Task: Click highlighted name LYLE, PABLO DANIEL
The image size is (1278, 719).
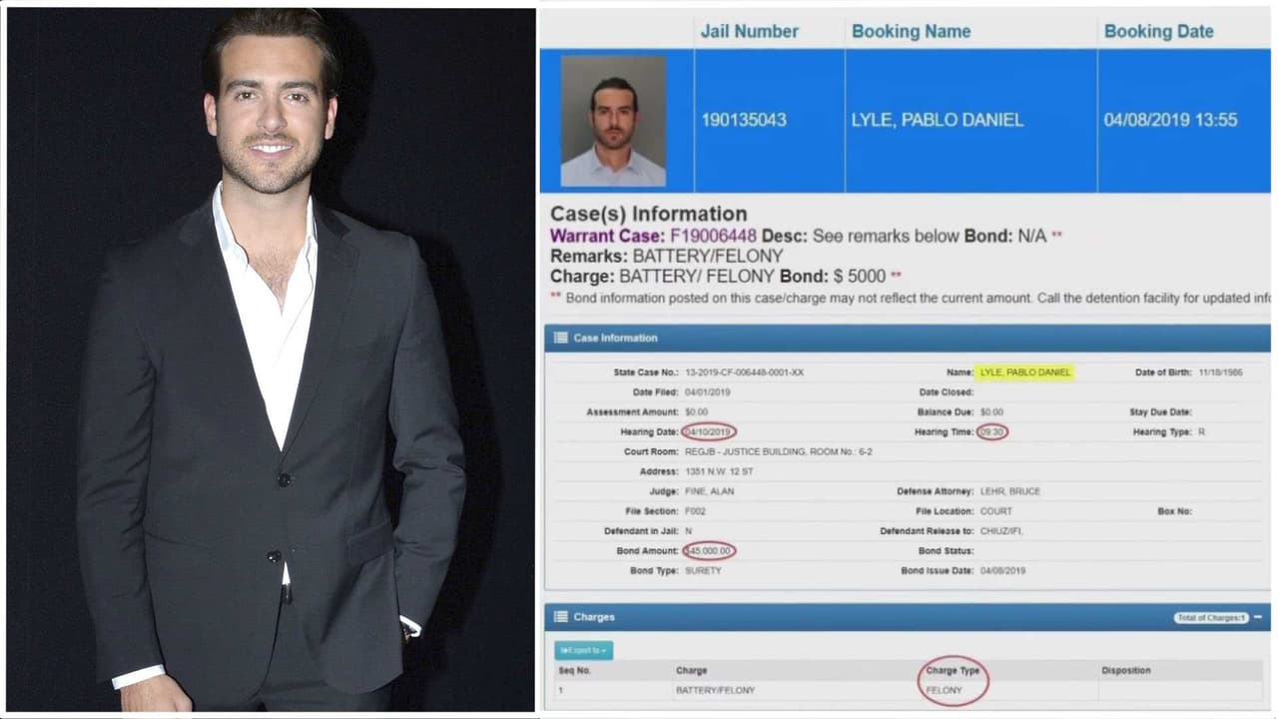Action: (x=1025, y=372)
